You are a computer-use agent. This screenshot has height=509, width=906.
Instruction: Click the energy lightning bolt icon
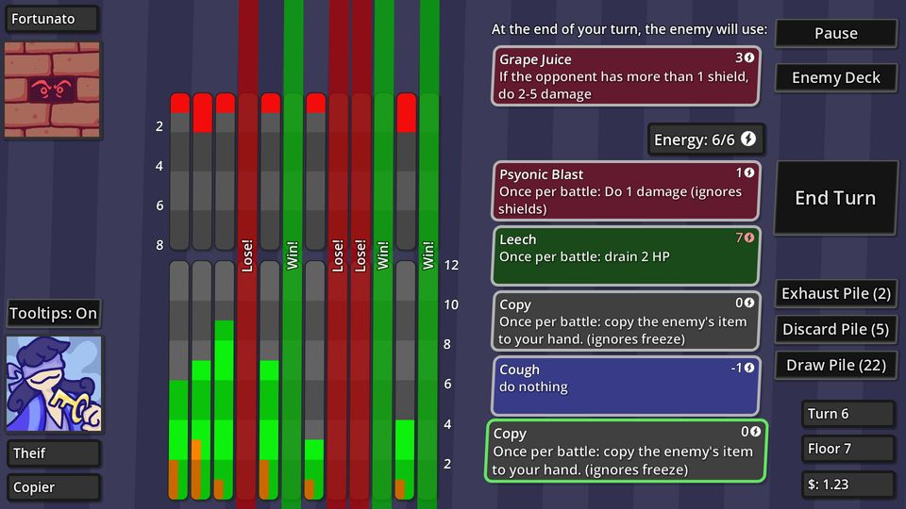(x=748, y=140)
